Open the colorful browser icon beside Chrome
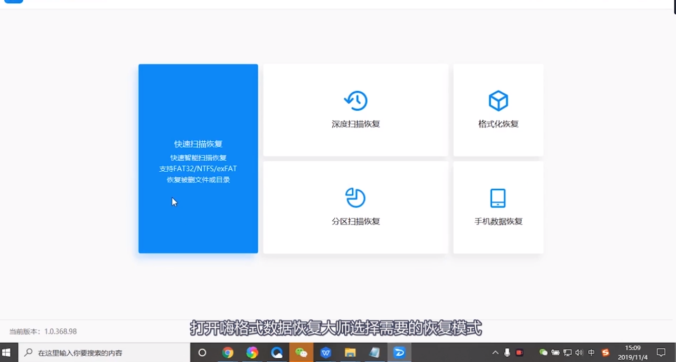The image size is (676, 362). click(x=252, y=353)
